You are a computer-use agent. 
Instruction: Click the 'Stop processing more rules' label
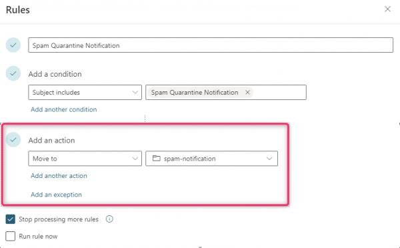coord(59,219)
